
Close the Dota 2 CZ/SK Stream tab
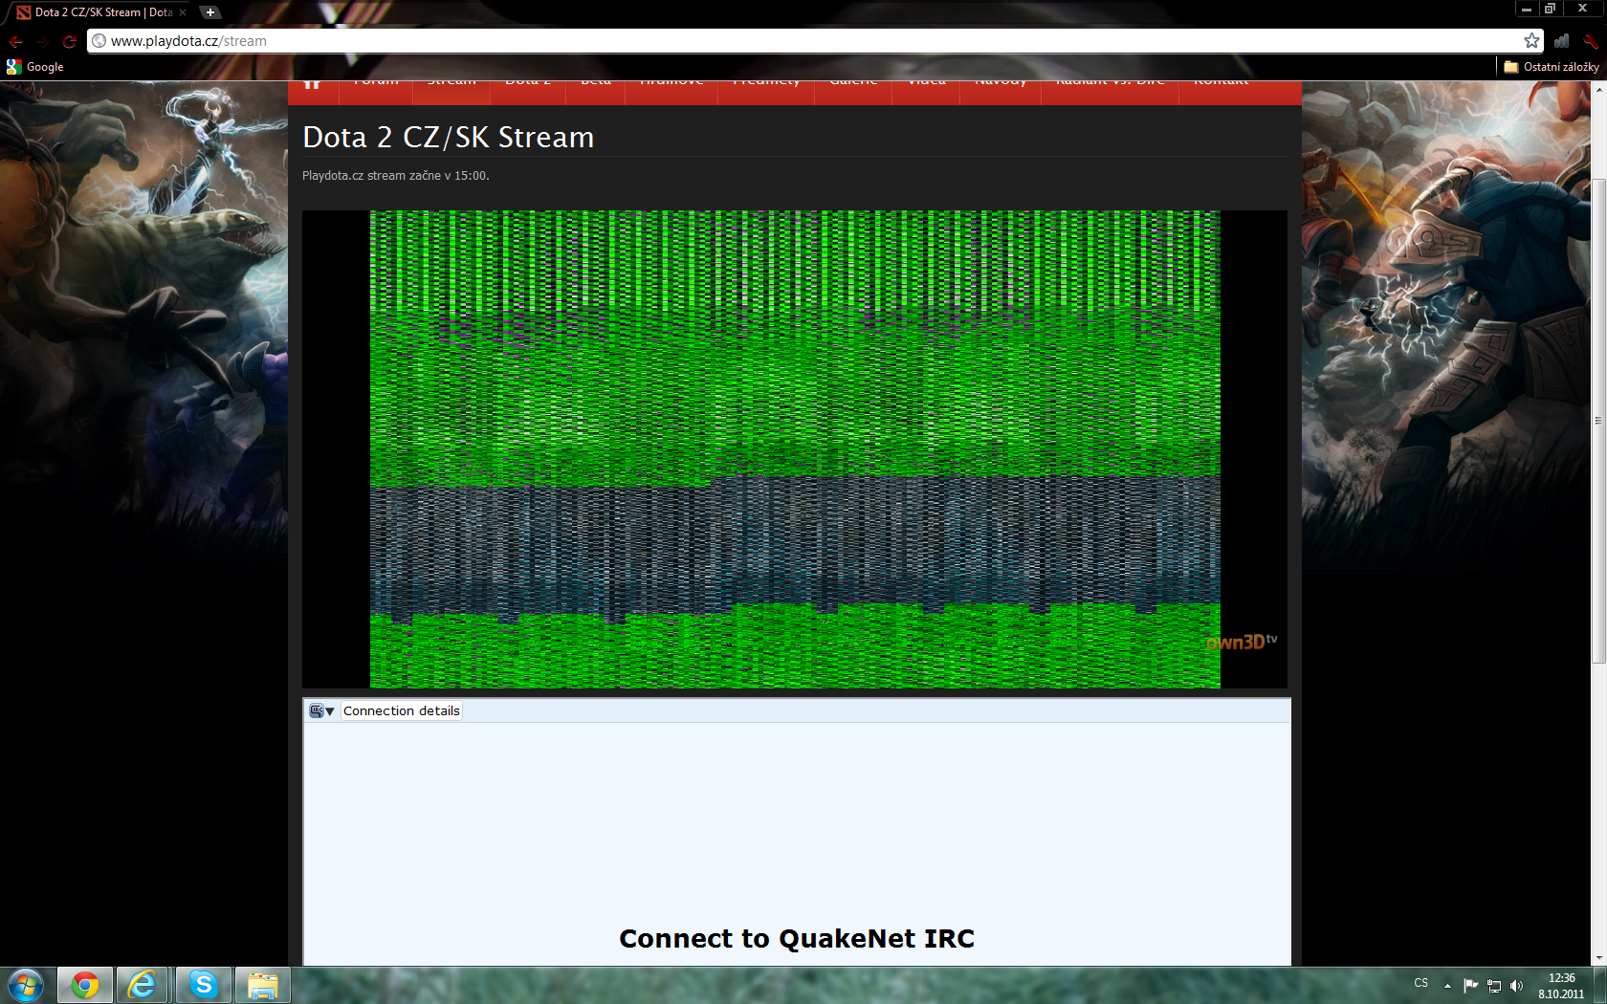[183, 12]
